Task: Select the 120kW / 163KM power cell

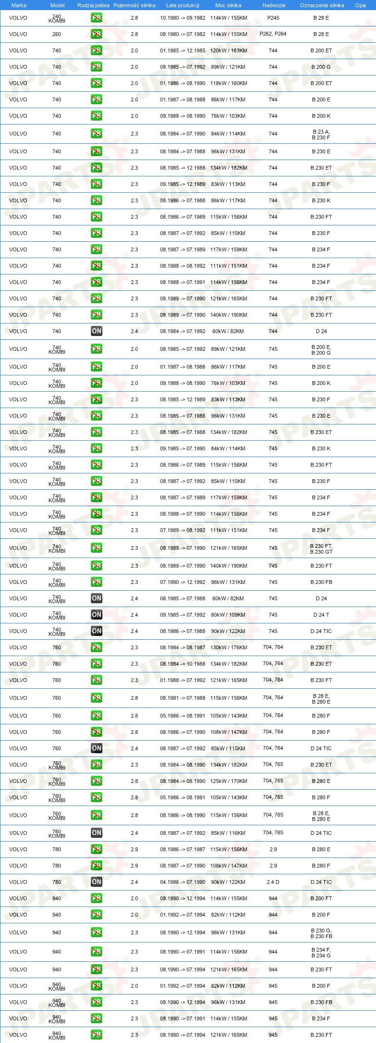Action: click(x=228, y=50)
